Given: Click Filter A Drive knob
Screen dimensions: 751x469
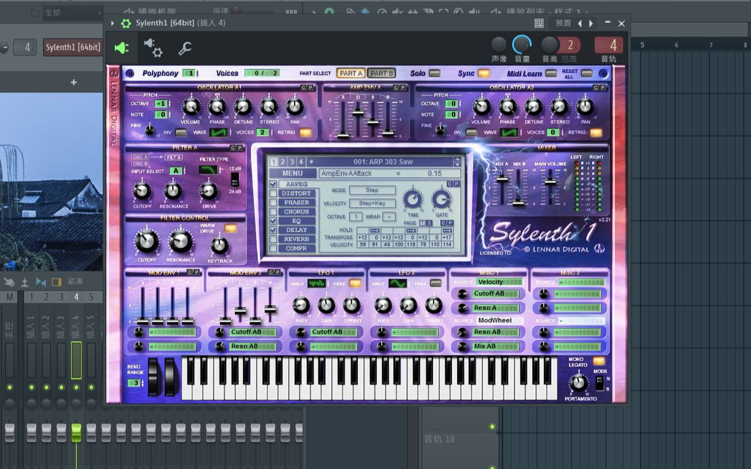Looking at the screenshot, I should (x=208, y=191).
